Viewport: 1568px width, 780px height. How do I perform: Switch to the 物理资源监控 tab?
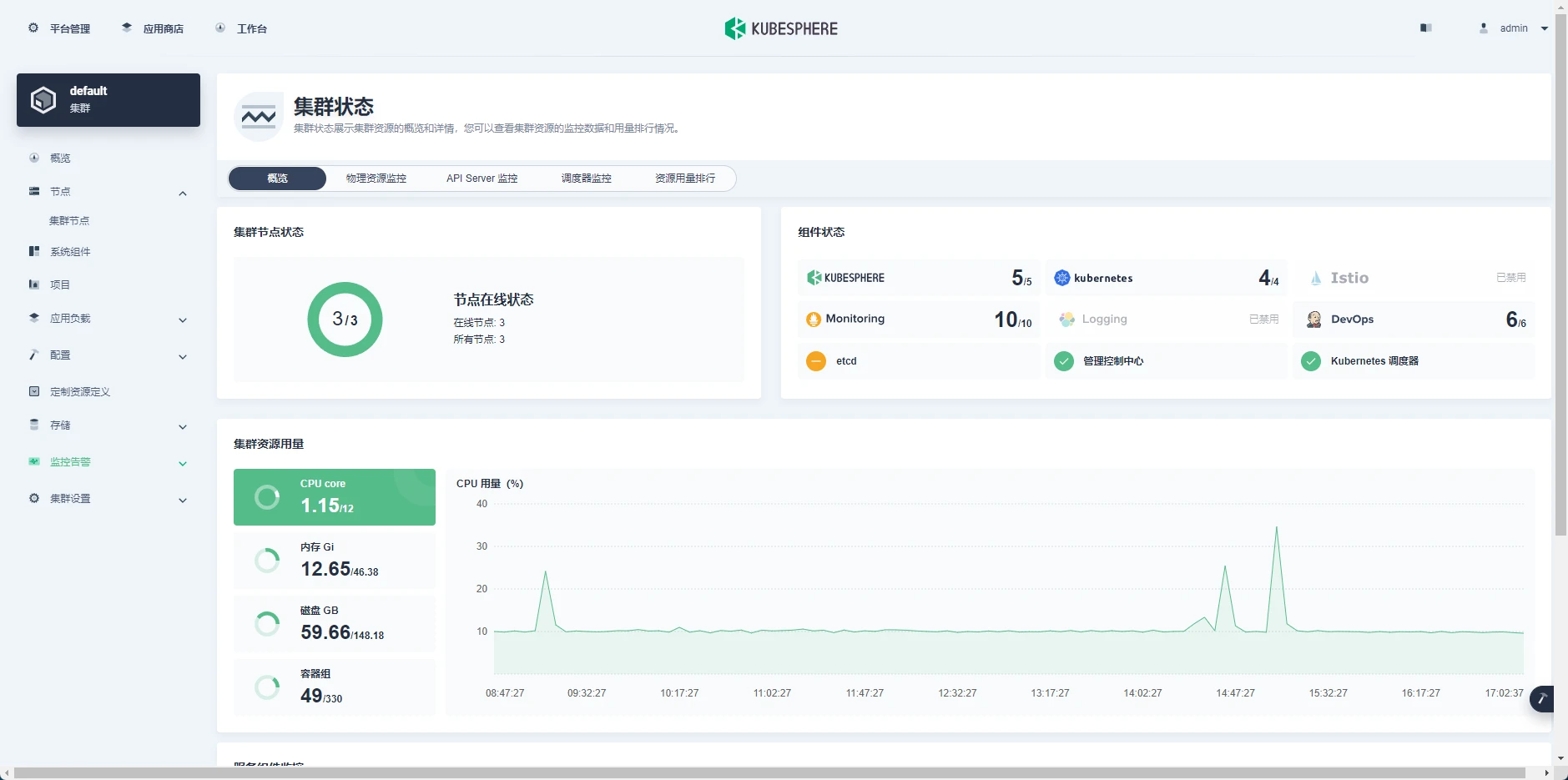point(376,179)
